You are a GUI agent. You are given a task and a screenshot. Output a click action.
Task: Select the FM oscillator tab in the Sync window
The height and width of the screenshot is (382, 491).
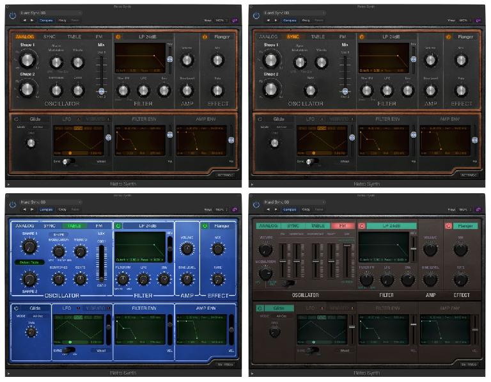(343, 37)
